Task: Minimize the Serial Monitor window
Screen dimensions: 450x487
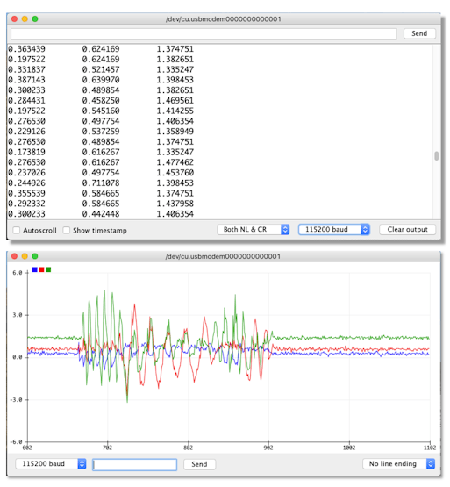Action: 25,19
